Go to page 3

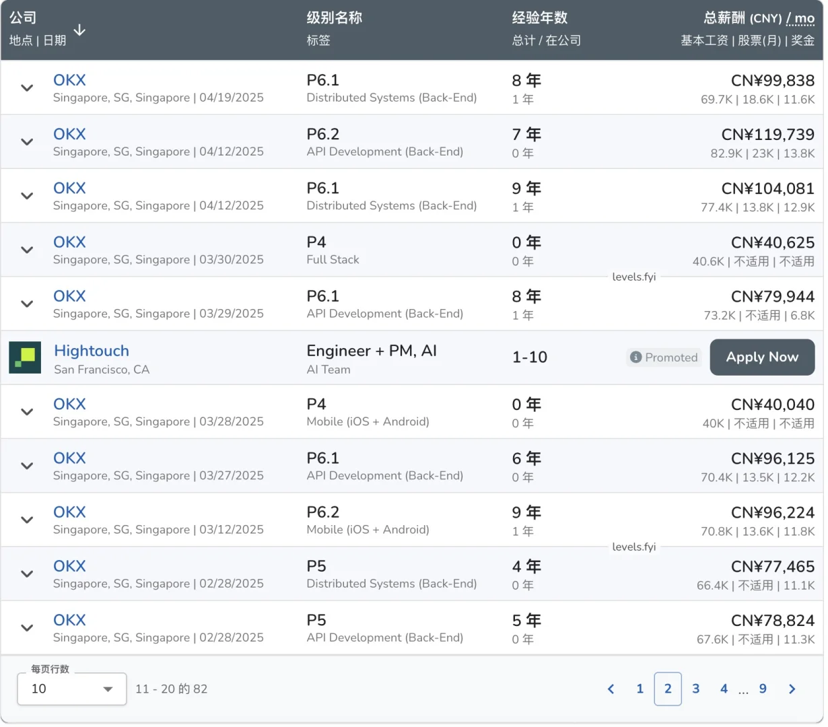tap(696, 689)
